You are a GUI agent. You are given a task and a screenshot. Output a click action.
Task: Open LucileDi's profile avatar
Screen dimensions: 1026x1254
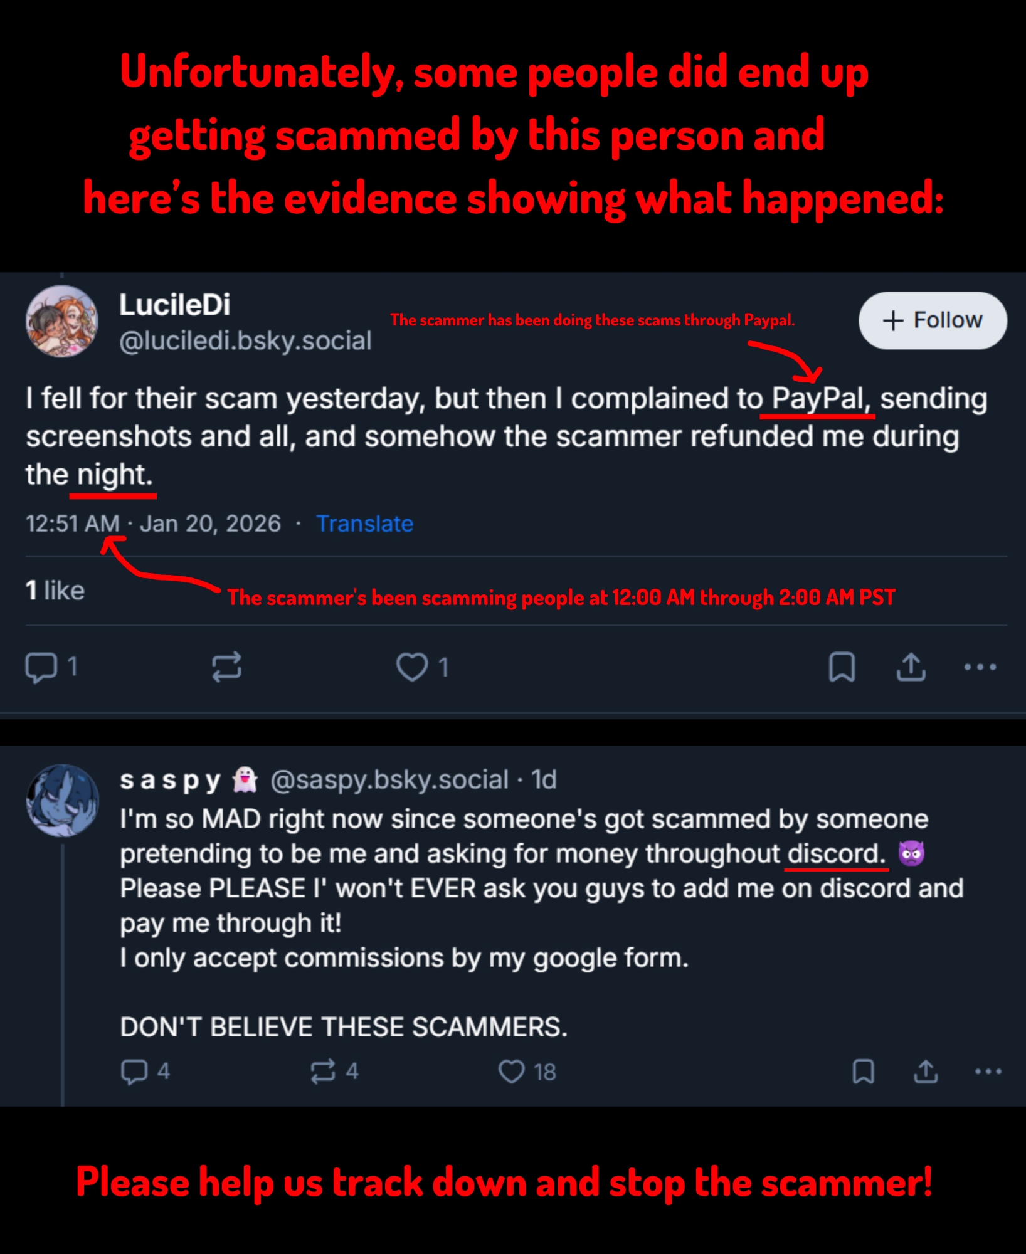click(61, 321)
